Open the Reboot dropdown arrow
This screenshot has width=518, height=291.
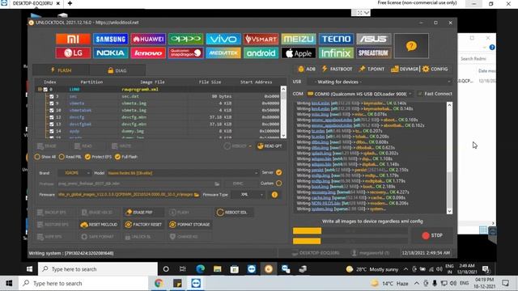click(x=250, y=146)
